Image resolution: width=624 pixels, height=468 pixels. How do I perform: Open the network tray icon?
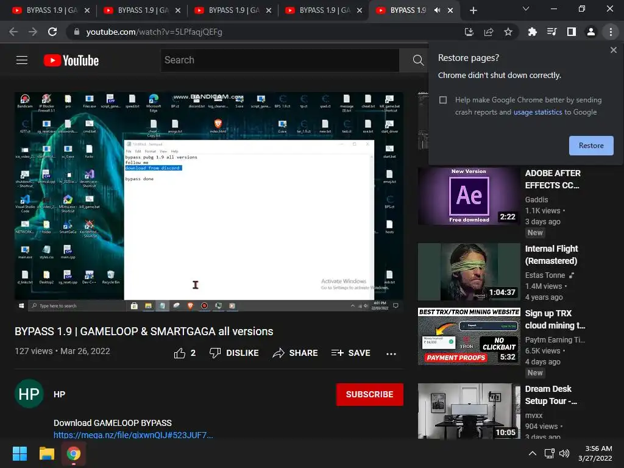tap(549, 453)
